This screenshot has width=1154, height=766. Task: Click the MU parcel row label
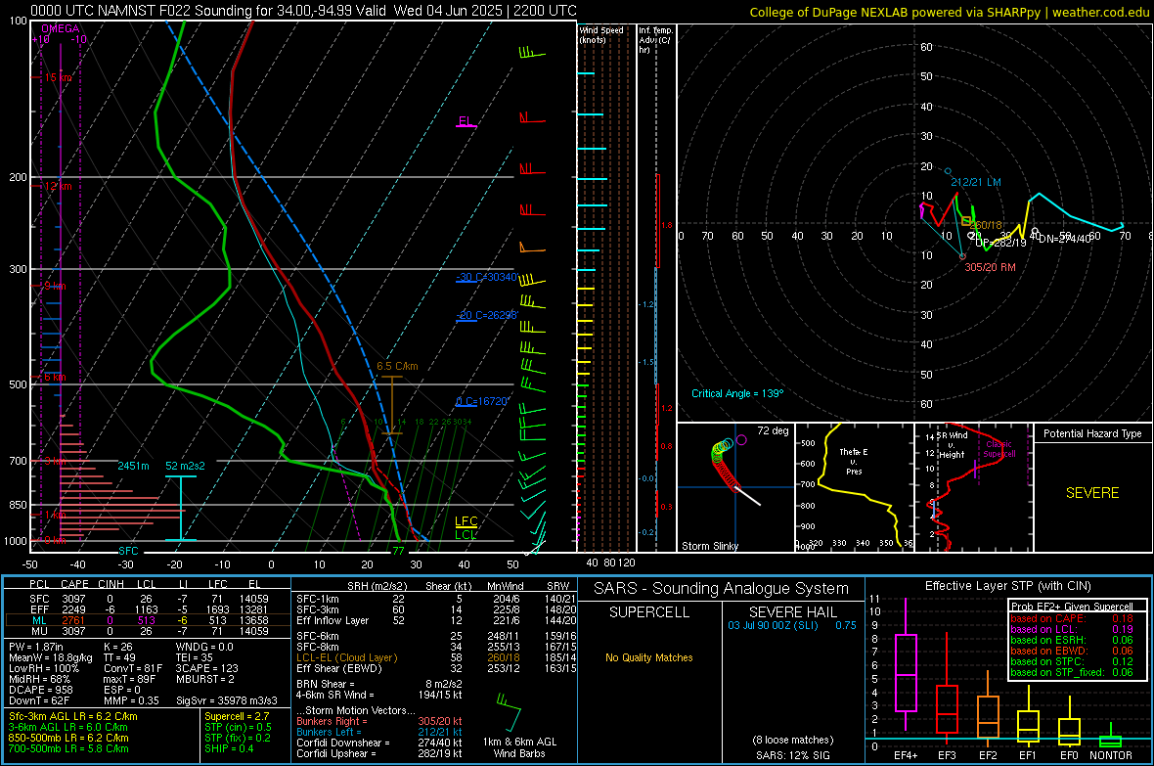click(39, 630)
